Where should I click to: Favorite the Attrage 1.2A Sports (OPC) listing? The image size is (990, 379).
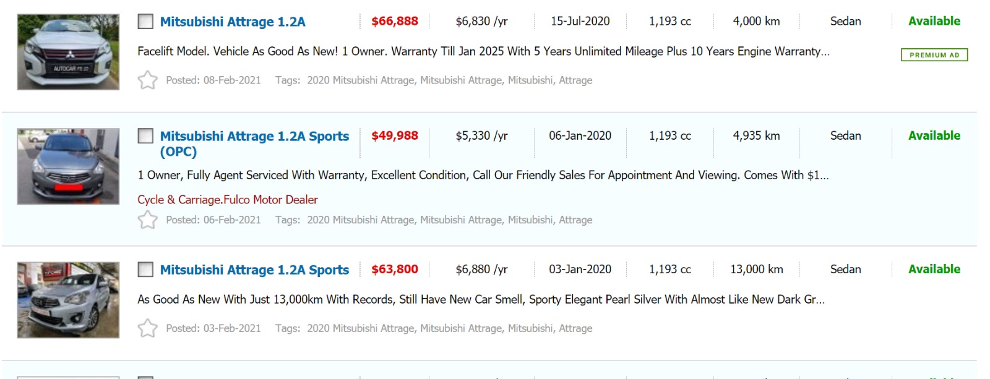click(x=147, y=220)
